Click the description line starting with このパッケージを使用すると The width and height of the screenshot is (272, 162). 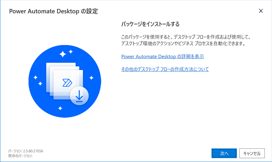pos(186,37)
